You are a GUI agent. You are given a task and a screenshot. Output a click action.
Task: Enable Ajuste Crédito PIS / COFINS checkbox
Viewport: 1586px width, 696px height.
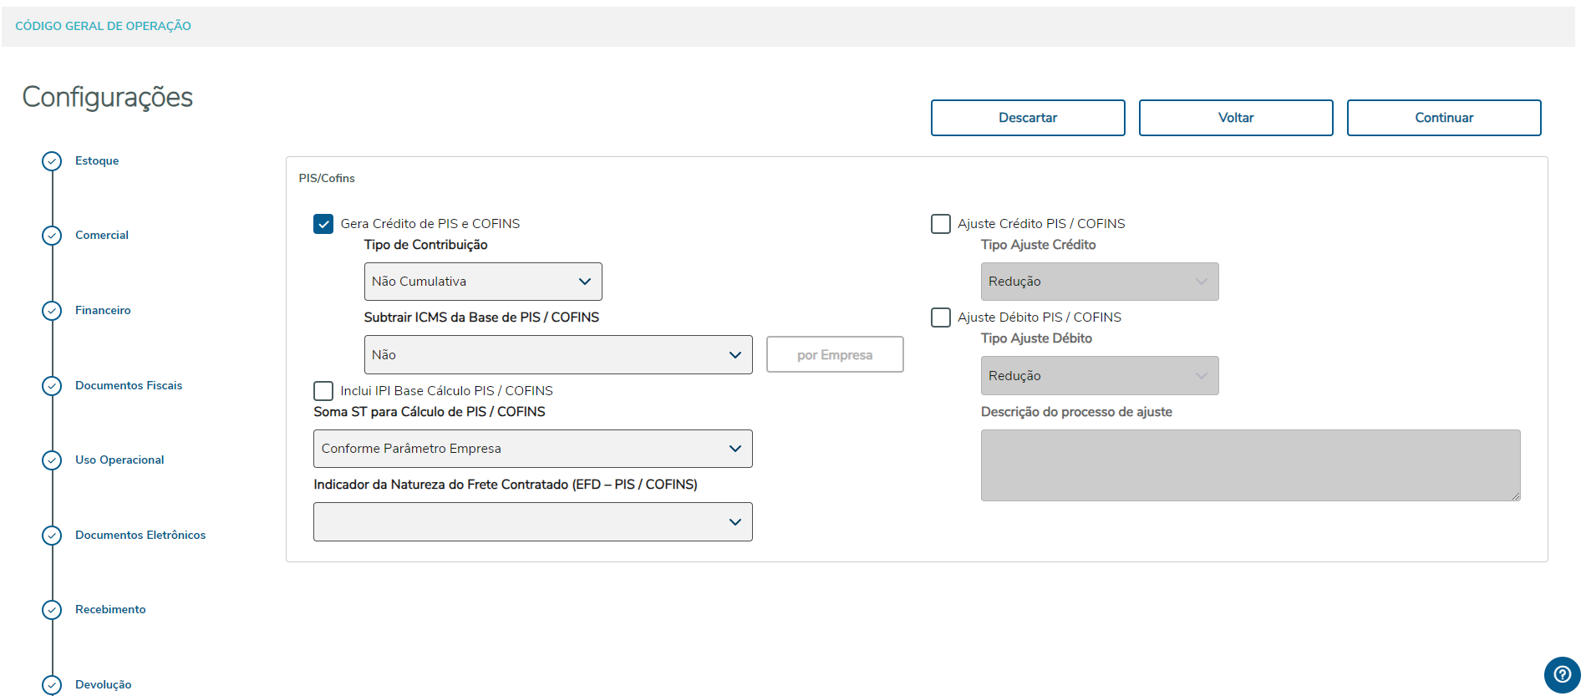click(x=941, y=224)
